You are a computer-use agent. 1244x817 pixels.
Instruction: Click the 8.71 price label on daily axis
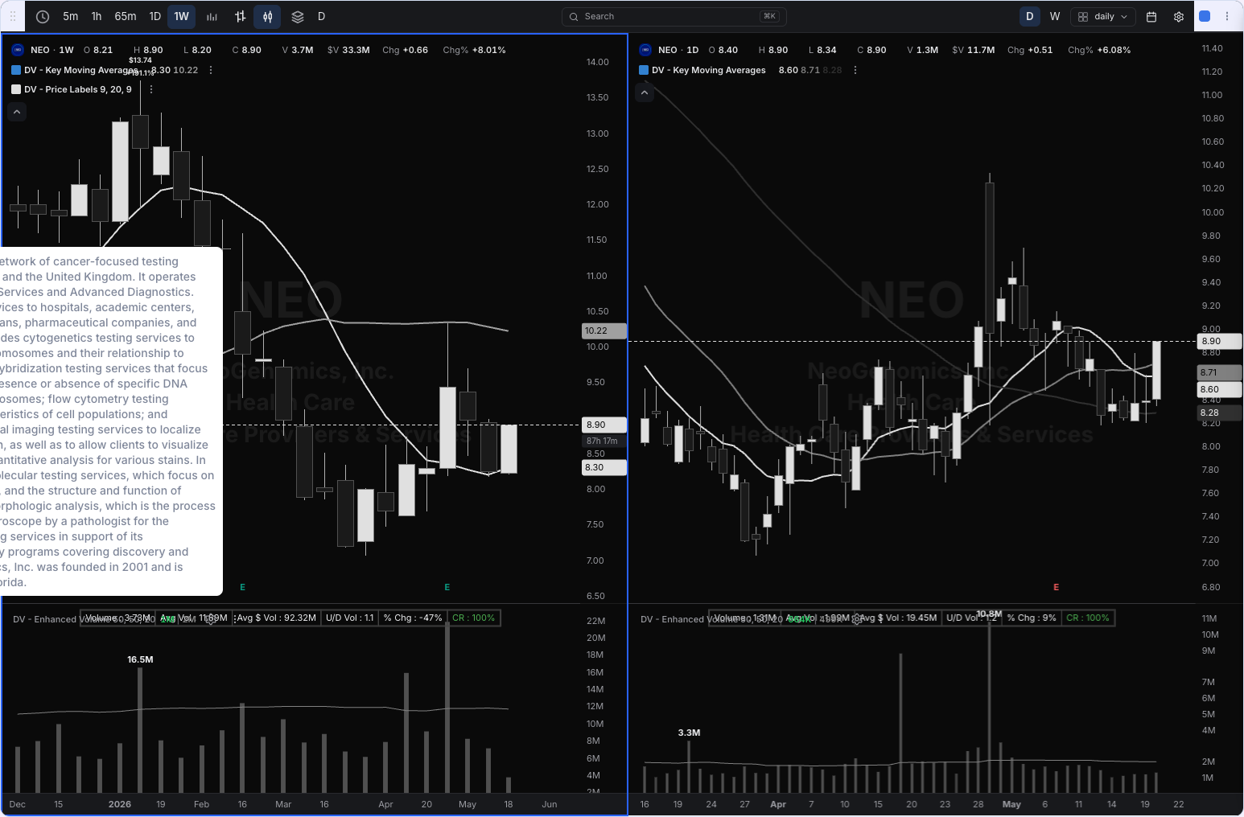point(1219,372)
